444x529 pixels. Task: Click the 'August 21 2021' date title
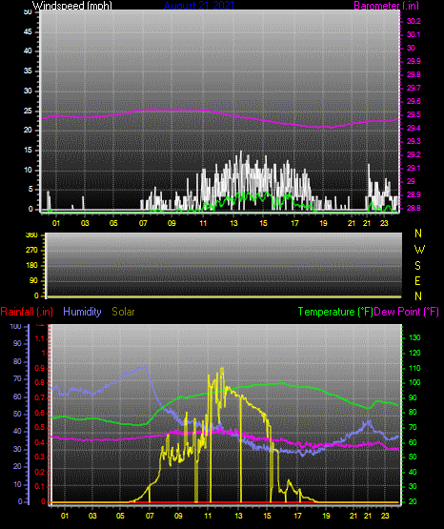point(199,5)
